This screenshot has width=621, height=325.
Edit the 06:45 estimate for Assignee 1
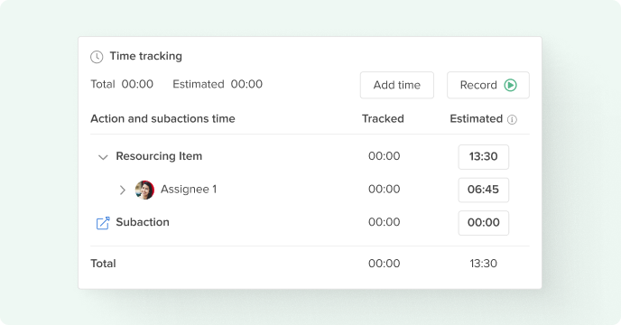[484, 190]
